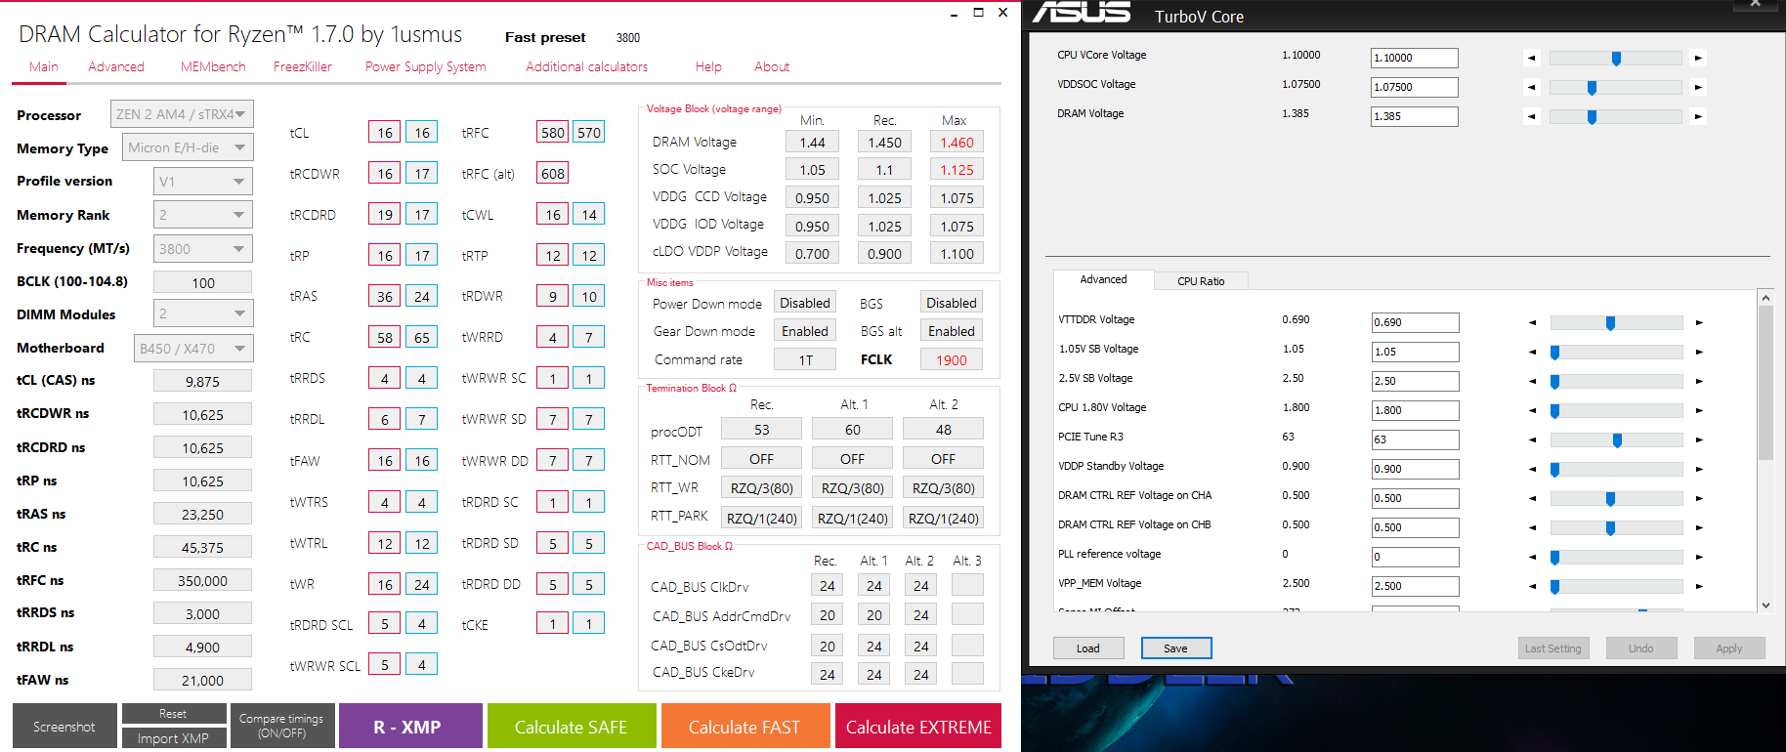The image size is (1786, 752).
Task: Open the DIMM Modules dropdown
Action: (202, 313)
